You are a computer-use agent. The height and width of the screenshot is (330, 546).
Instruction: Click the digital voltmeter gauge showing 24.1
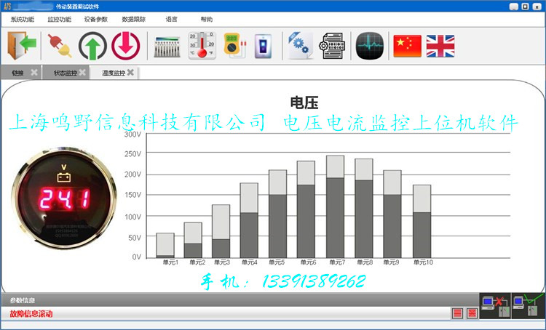point(64,196)
